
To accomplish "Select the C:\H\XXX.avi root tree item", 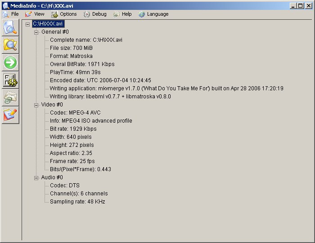I will click(x=48, y=24).
